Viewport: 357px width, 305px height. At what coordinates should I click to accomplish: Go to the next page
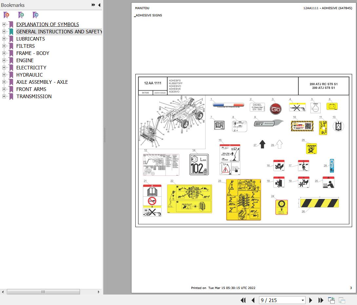[x=311, y=300]
